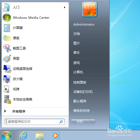This screenshot has height=140, width=140.
Task: Open 计算机 computer
Action: point(78,72)
